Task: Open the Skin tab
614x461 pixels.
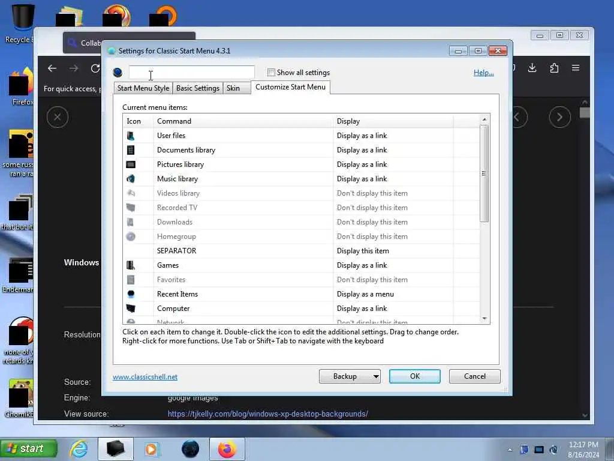Action: click(237, 88)
